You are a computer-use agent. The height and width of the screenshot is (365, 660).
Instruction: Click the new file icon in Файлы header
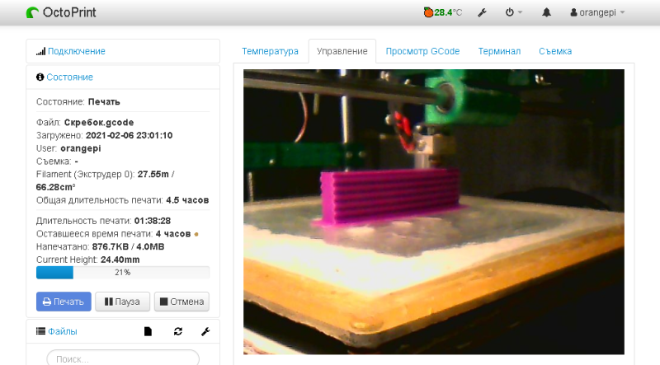click(148, 331)
